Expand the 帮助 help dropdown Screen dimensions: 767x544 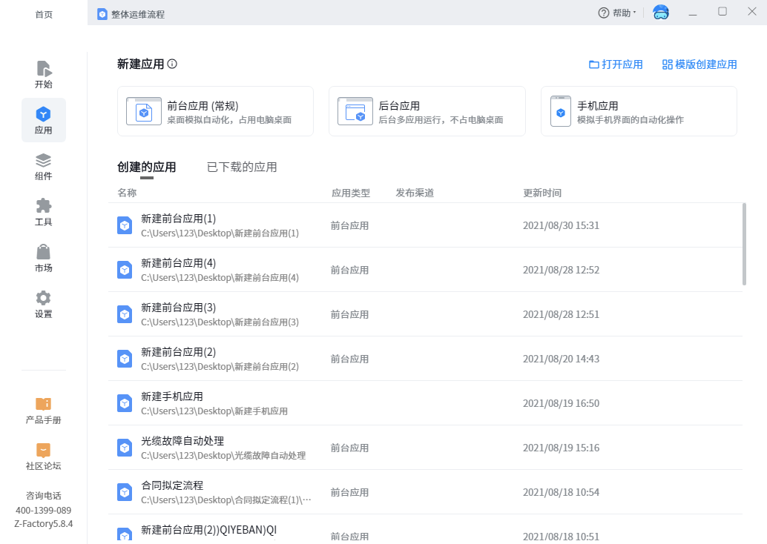point(617,13)
